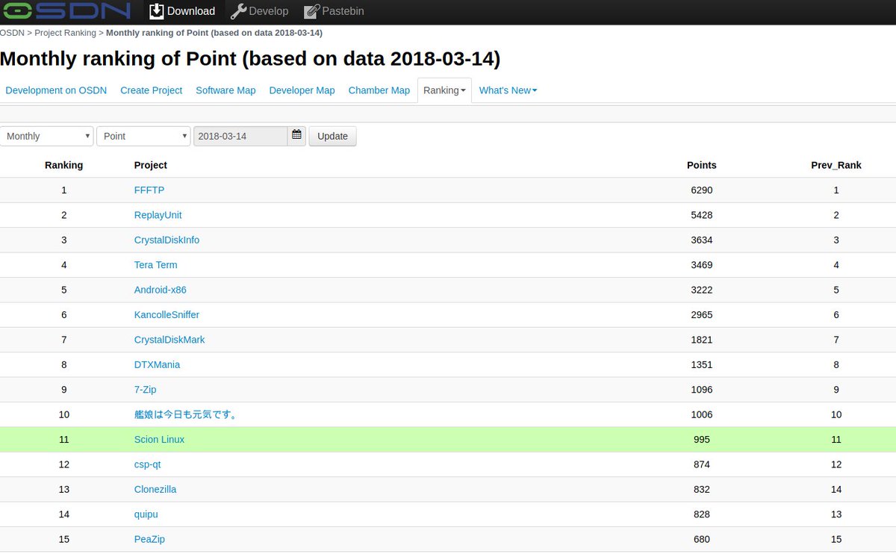Click the Update button
The width and height of the screenshot is (896, 554).
332,136
